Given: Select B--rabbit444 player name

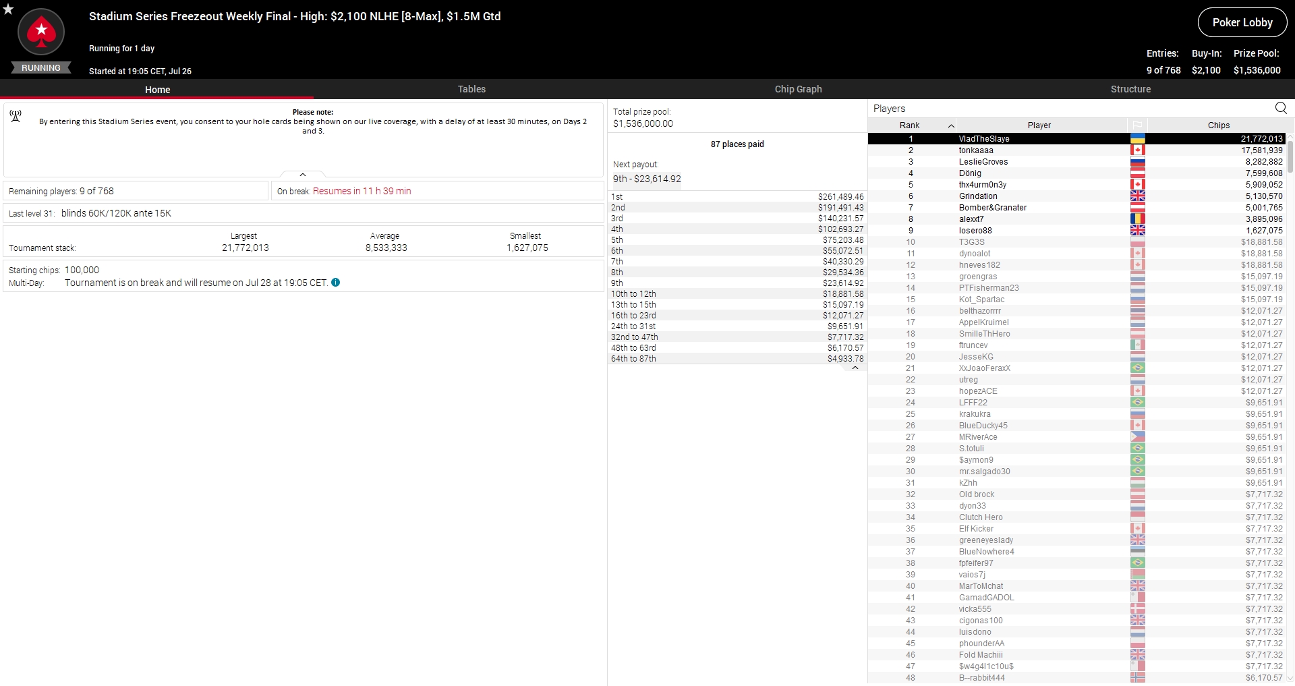Looking at the screenshot, I should (x=982, y=677).
